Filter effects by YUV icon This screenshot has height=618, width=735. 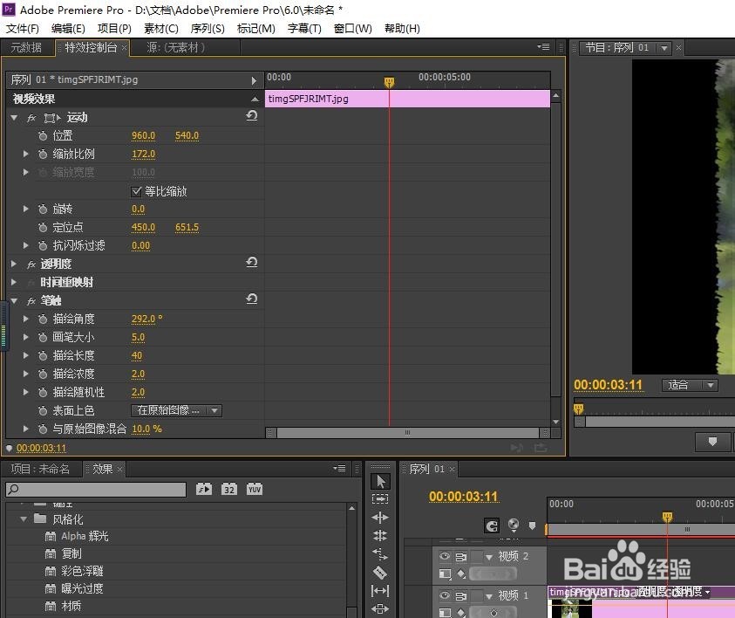[x=254, y=490]
